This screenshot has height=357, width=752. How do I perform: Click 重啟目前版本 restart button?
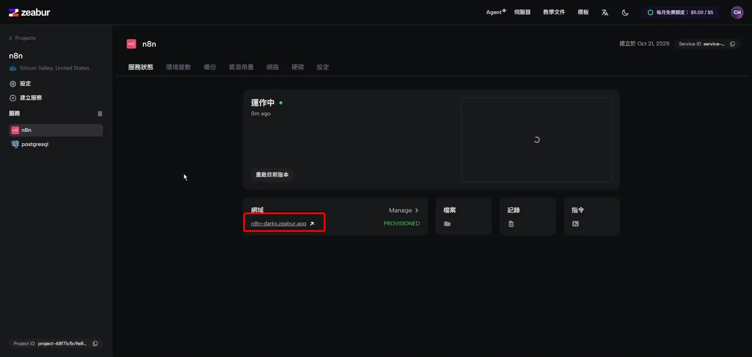click(272, 175)
